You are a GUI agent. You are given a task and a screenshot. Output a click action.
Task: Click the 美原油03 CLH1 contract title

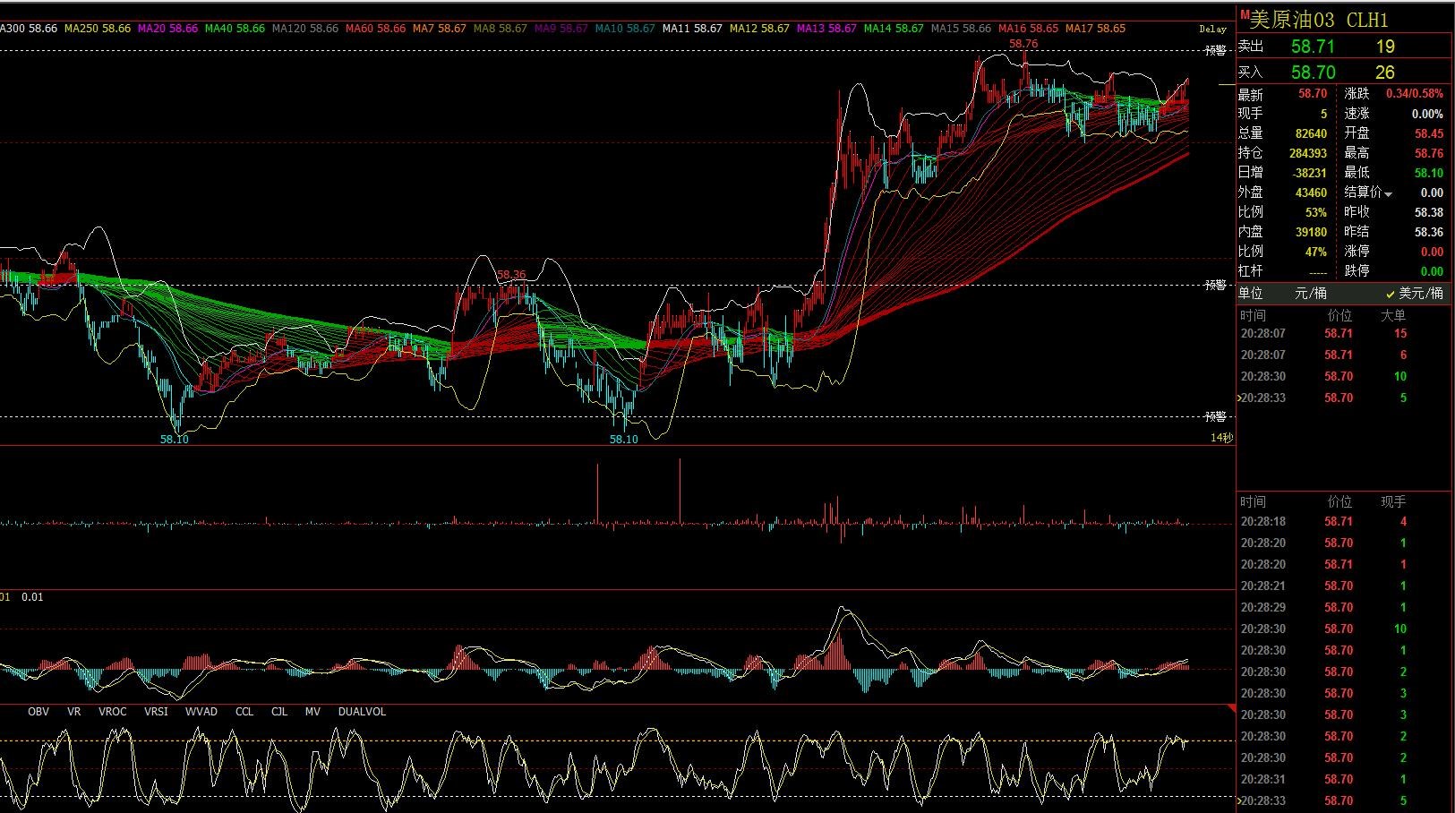coord(1318,20)
